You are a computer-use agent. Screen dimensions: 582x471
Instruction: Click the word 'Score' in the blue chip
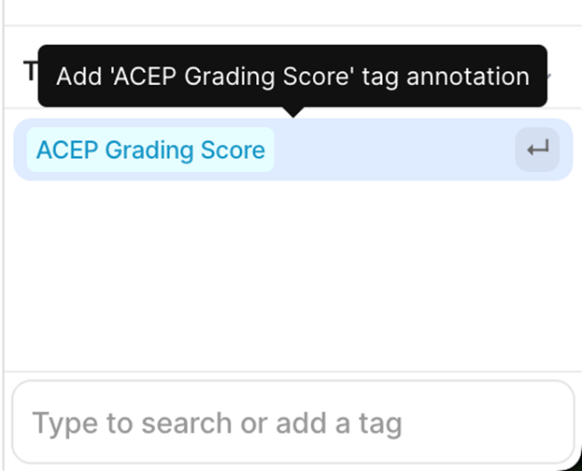click(x=233, y=150)
